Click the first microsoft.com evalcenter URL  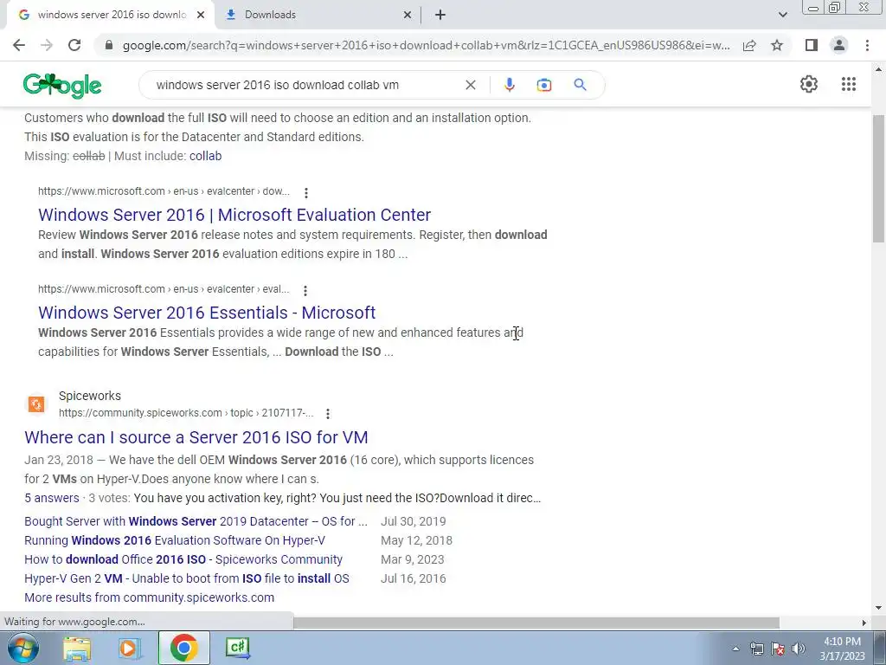(x=164, y=191)
